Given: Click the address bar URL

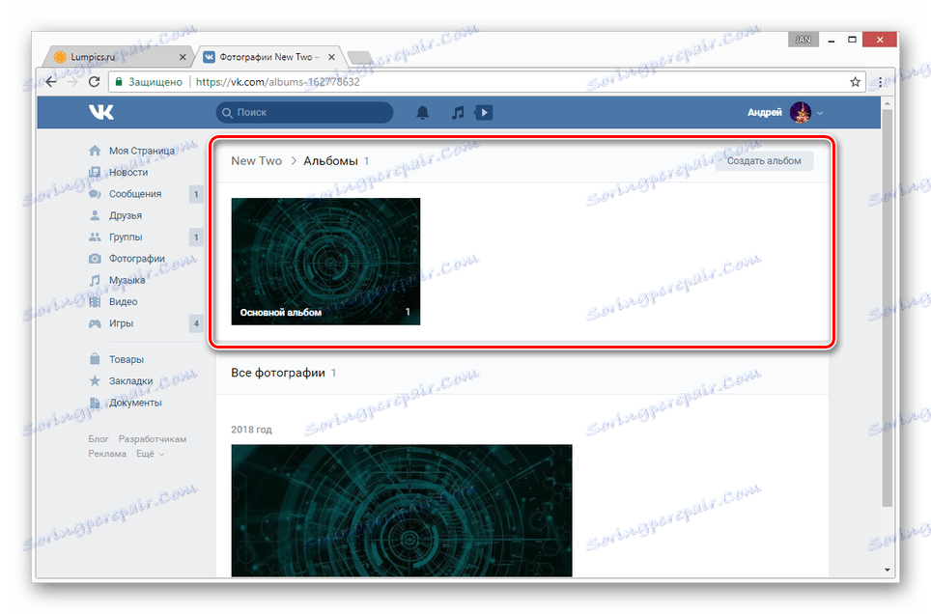Looking at the screenshot, I should click(x=278, y=82).
